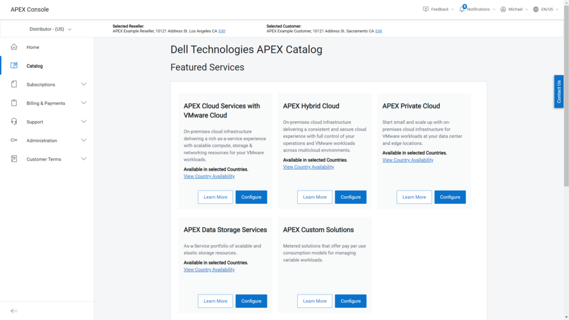Click the APEX Console title
This screenshot has height=320, width=569.
click(x=30, y=9)
